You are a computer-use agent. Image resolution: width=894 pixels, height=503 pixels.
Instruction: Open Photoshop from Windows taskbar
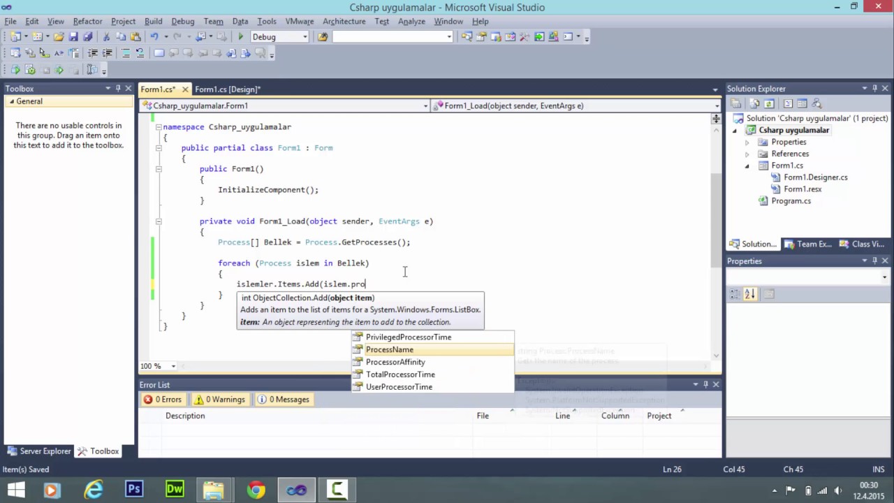pos(133,490)
